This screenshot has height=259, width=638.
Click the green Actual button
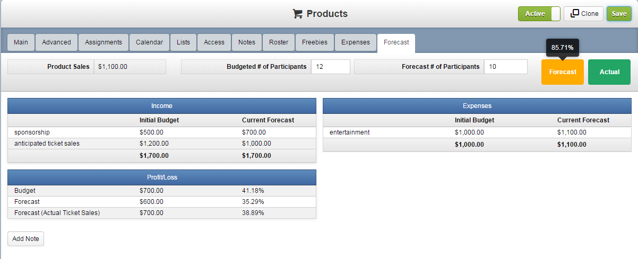pyautogui.click(x=609, y=72)
